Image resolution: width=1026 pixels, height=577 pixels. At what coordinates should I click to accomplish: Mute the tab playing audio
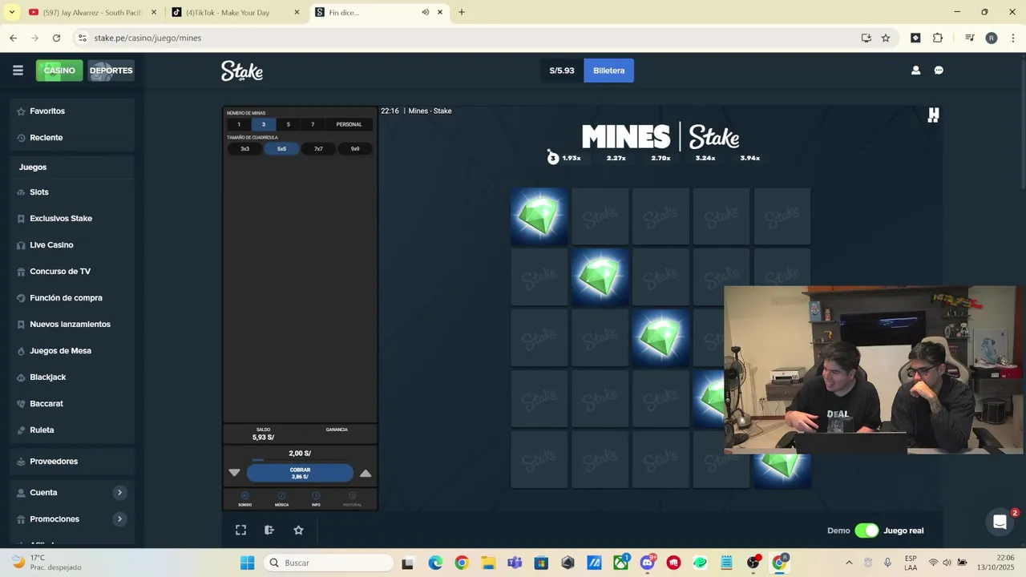[425, 12]
